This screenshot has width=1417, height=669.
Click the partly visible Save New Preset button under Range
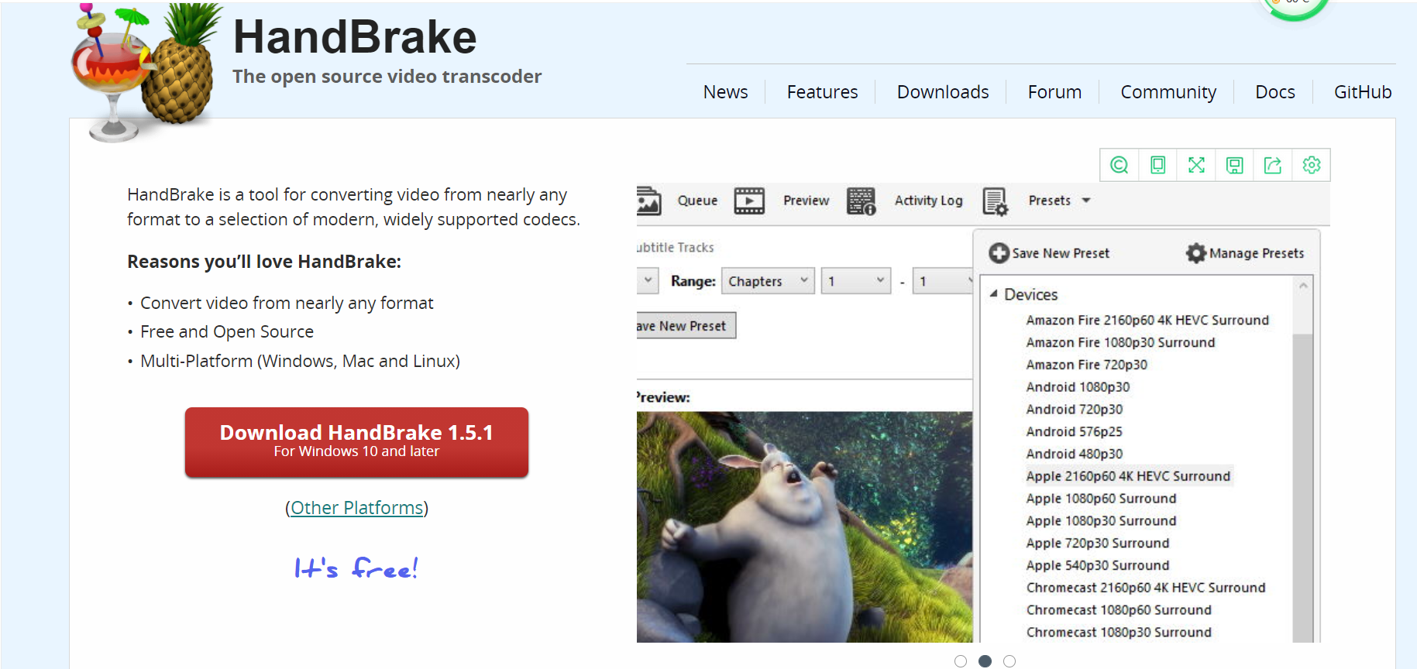pyautogui.click(x=686, y=326)
